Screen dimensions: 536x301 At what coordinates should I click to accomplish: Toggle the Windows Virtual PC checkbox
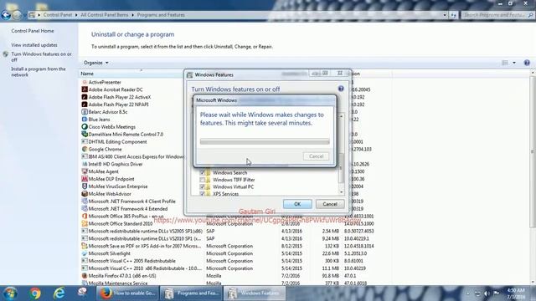[x=203, y=187]
